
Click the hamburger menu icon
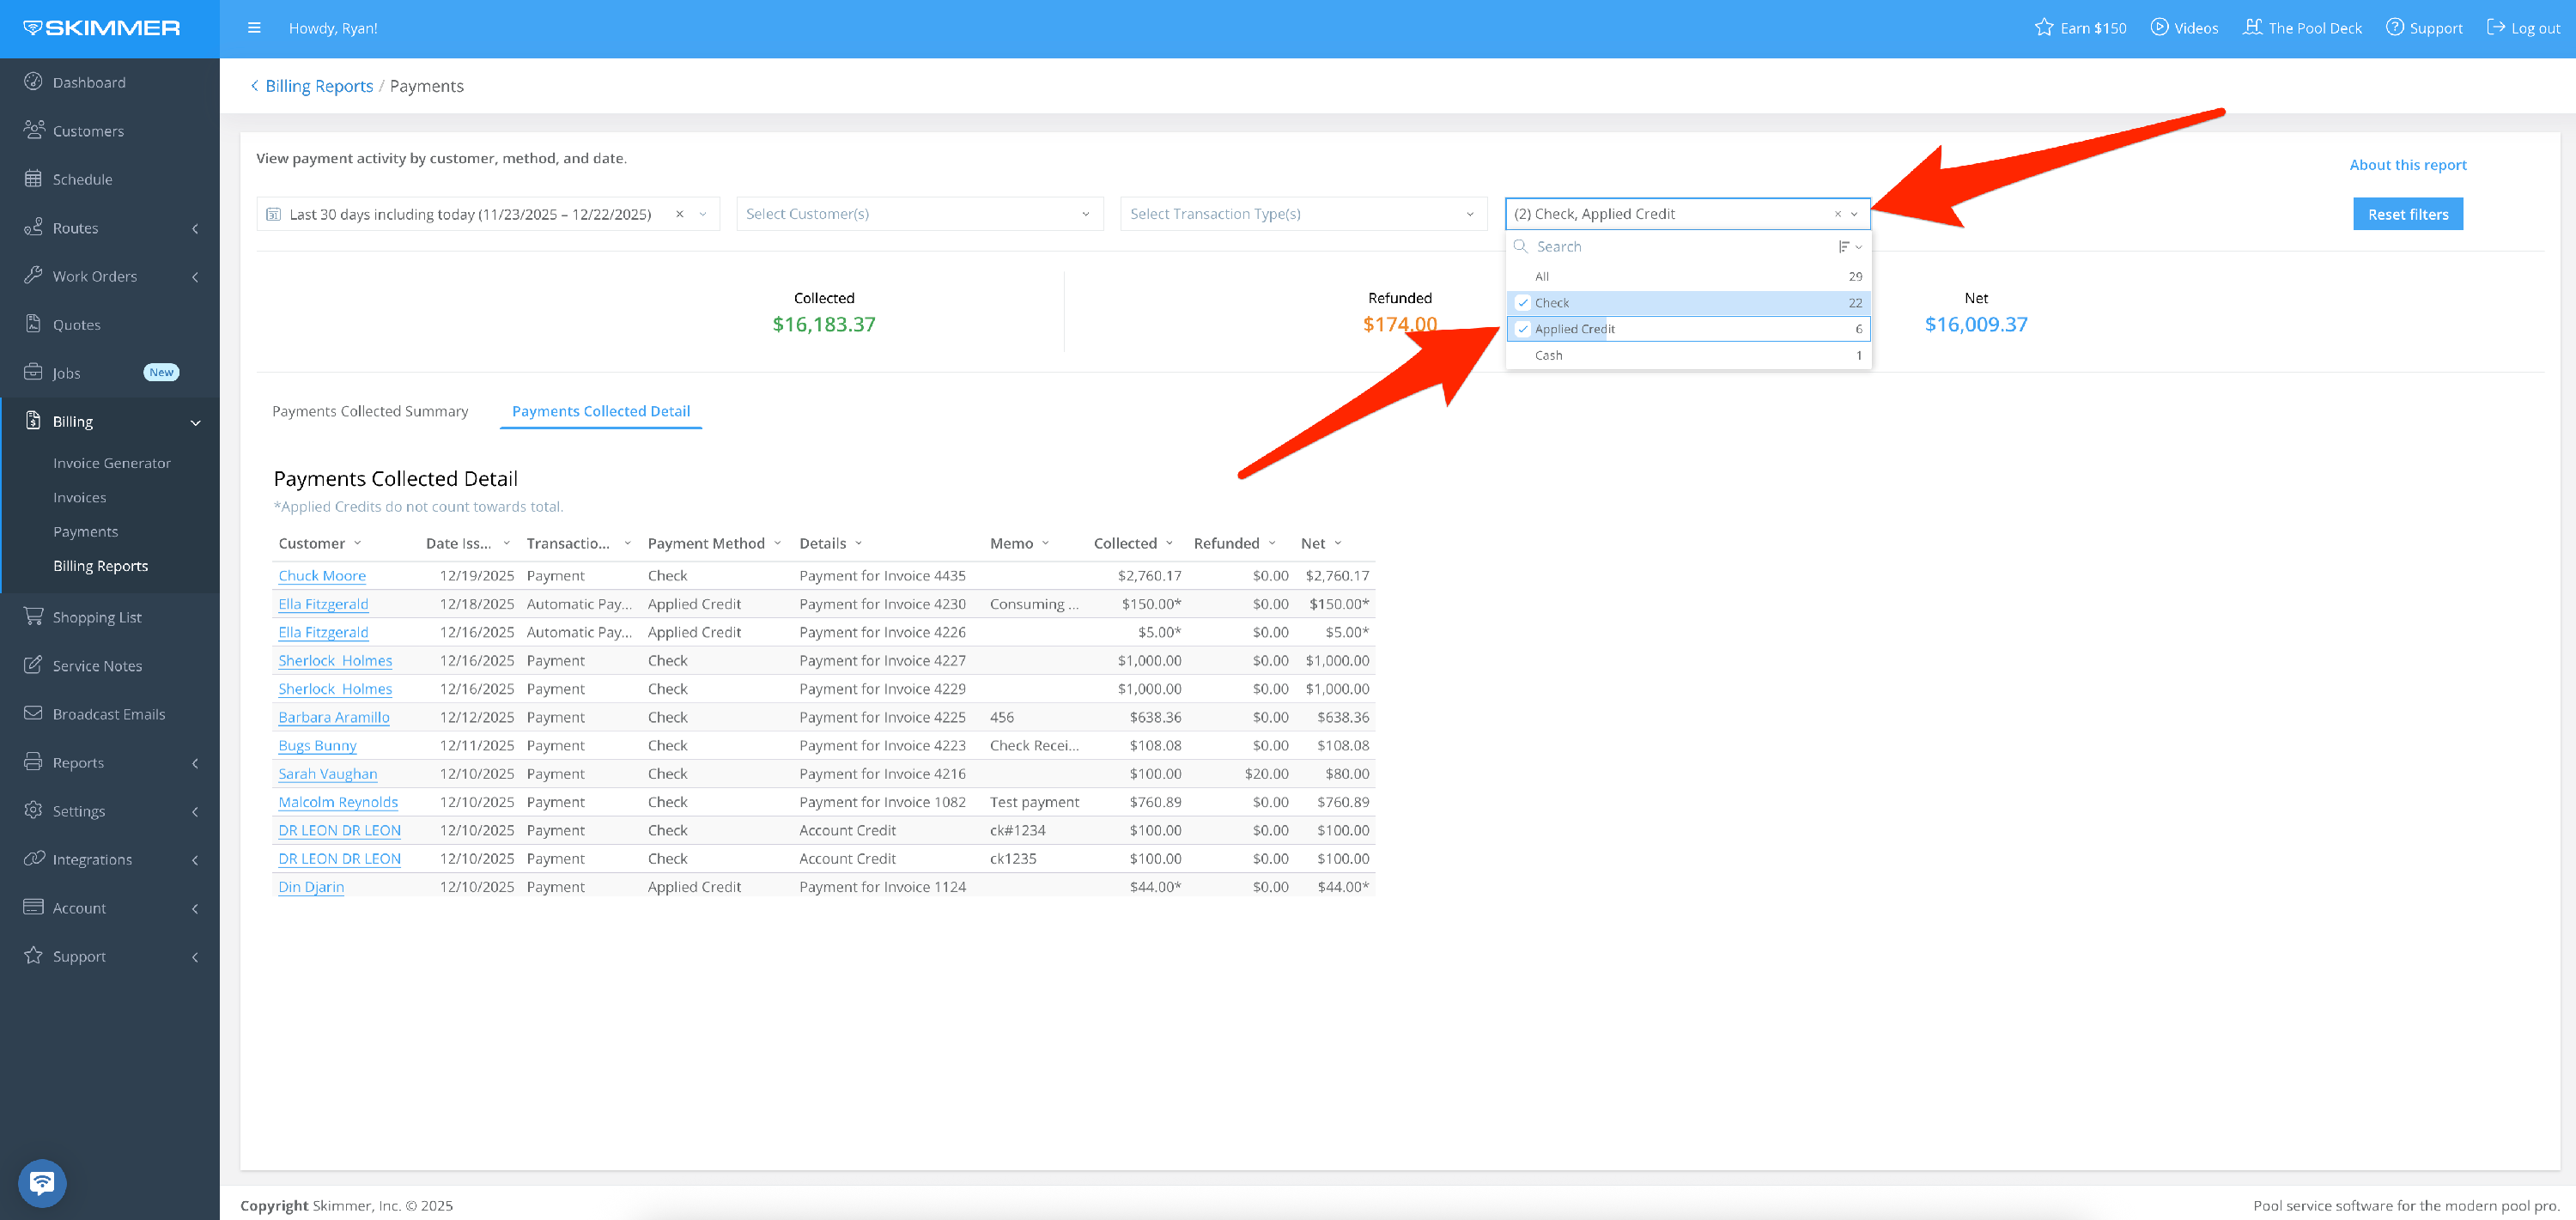(254, 28)
